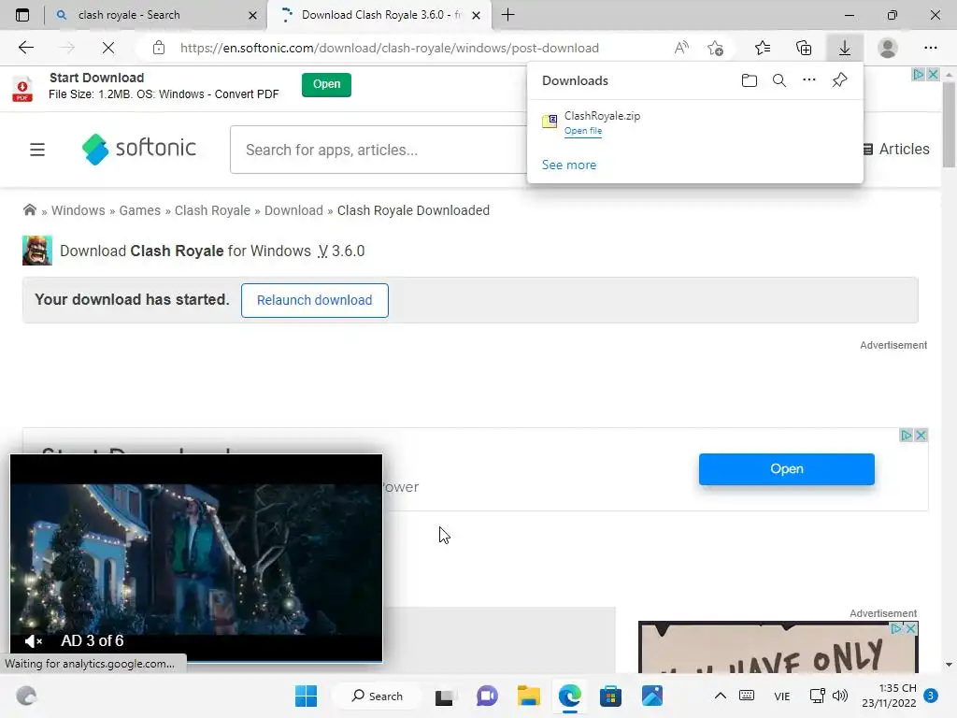Open File Explorer from taskbar
Image resolution: width=957 pixels, height=718 pixels.
coord(529,696)
